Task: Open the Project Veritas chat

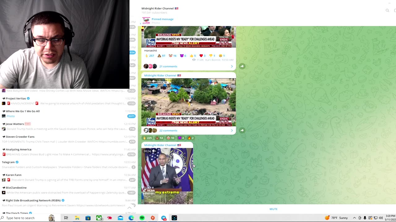Action: point(69,101)
